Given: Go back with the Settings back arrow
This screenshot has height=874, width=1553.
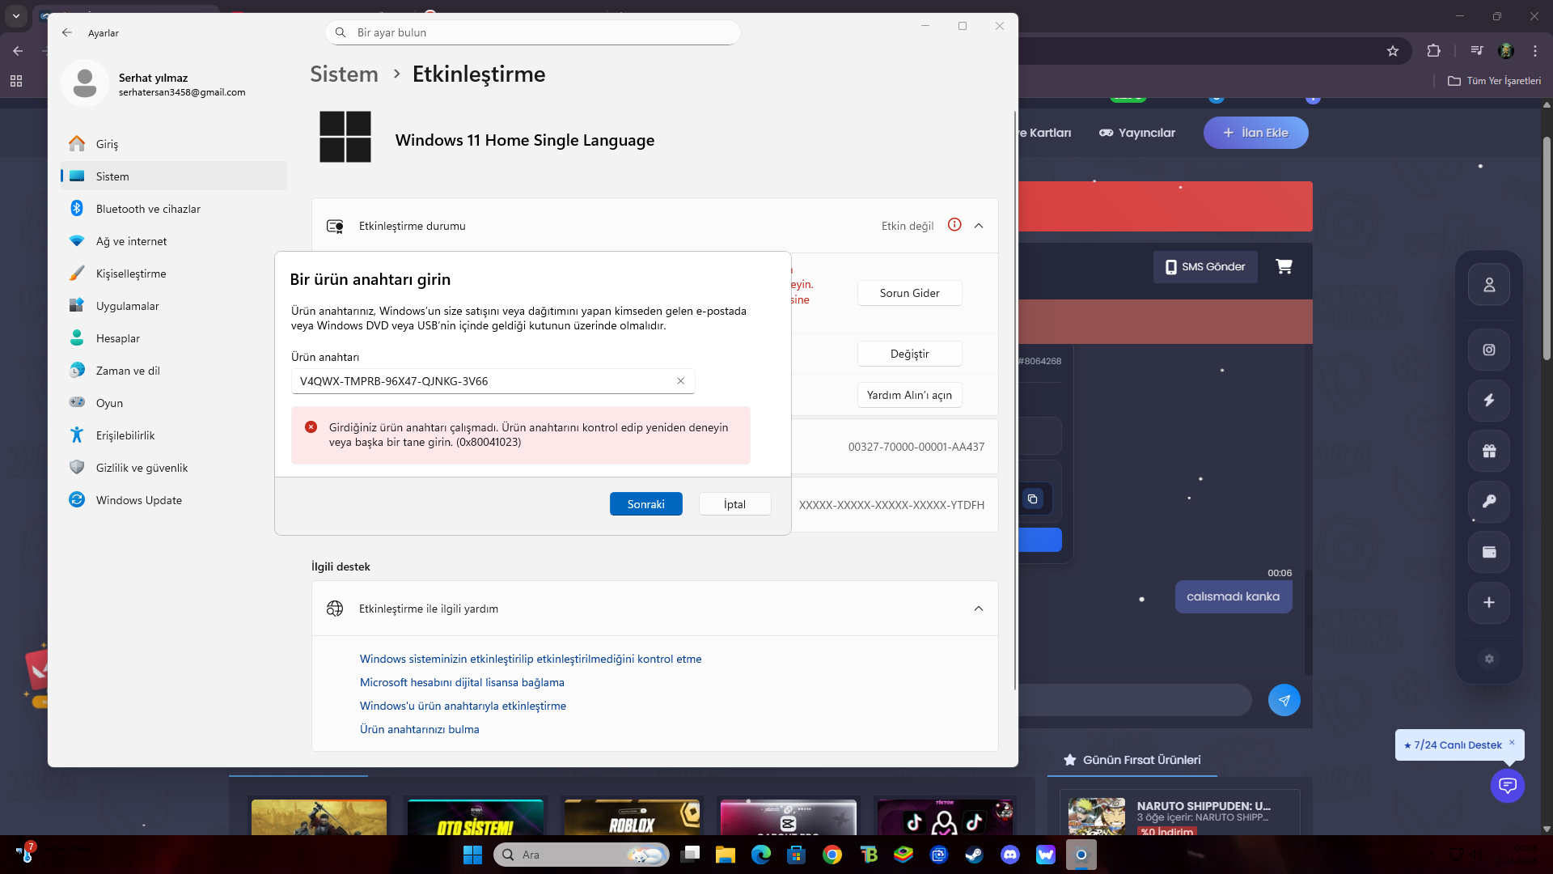Looking at the screenshot, I should click(67, 33).
